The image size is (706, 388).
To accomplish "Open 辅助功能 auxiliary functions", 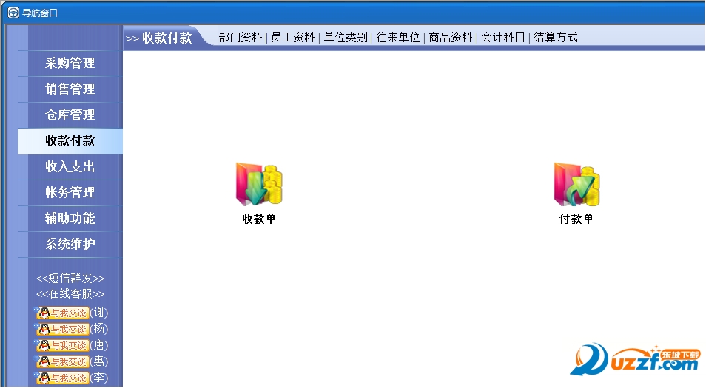I will coord(70,219).
